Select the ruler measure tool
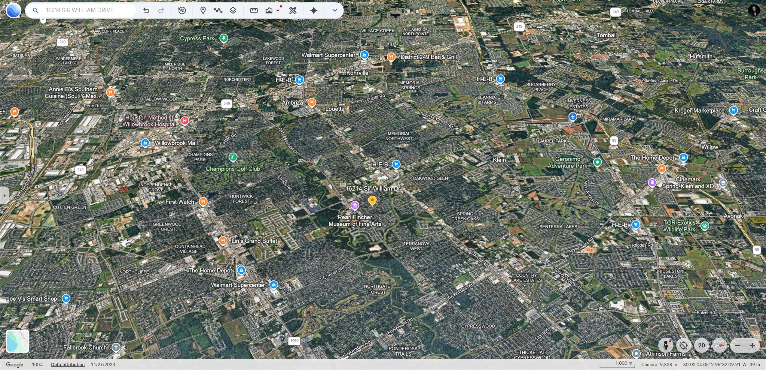Screen dimensions: 766x370 pyautogui.click(x=254, y=11)
